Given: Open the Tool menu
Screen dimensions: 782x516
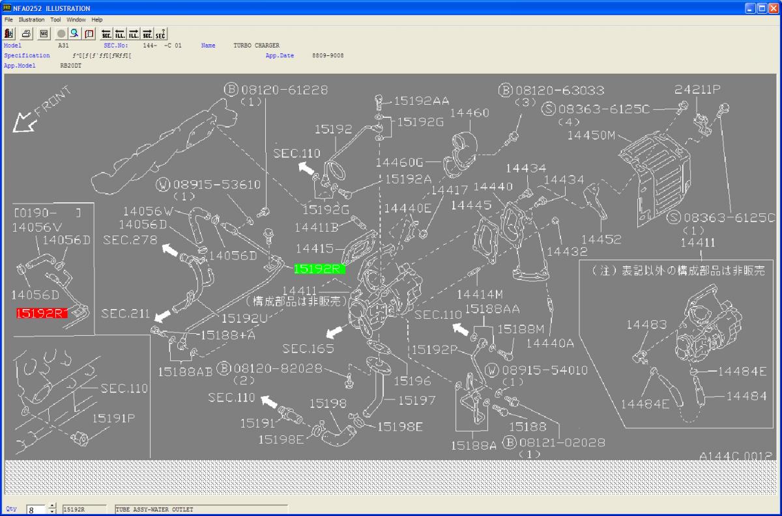Looking at the screenshot, I should point(55,20).
